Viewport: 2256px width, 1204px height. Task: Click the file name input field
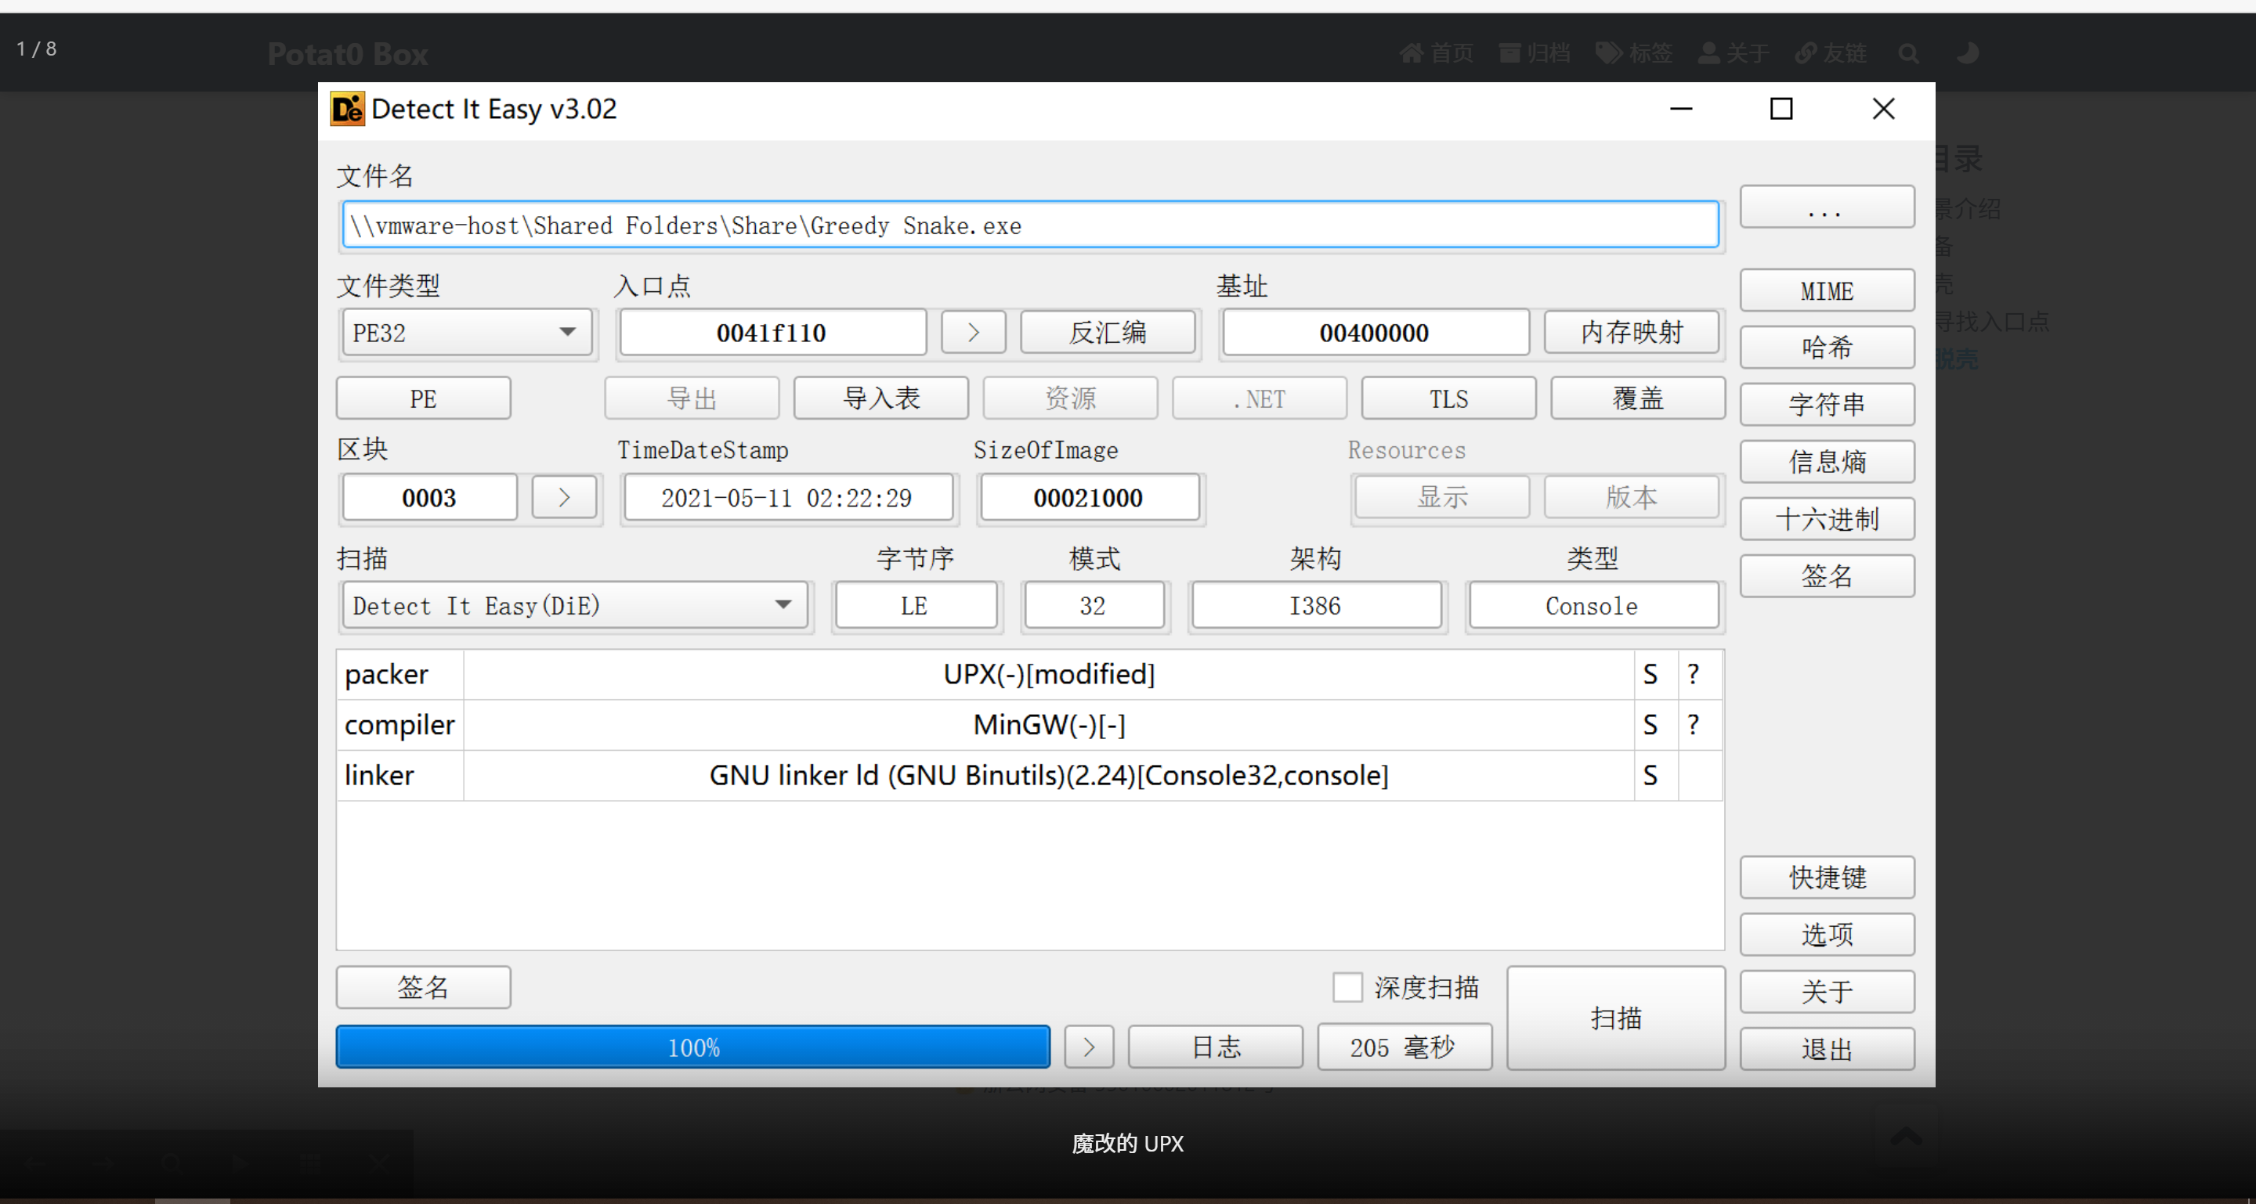(1031, 225)
